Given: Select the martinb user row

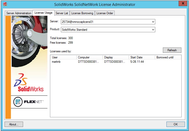Looking at the screenshot, I should point(116,62).
